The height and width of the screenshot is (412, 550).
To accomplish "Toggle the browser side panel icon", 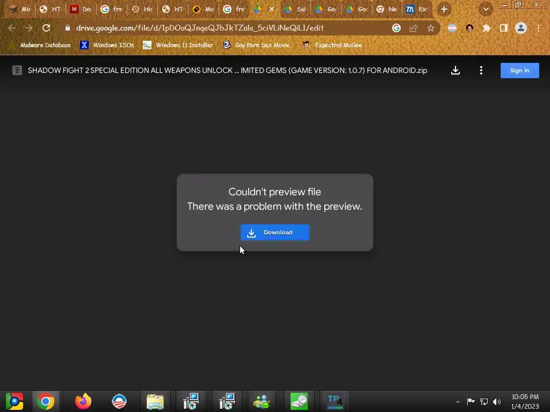I will [504, 28].
